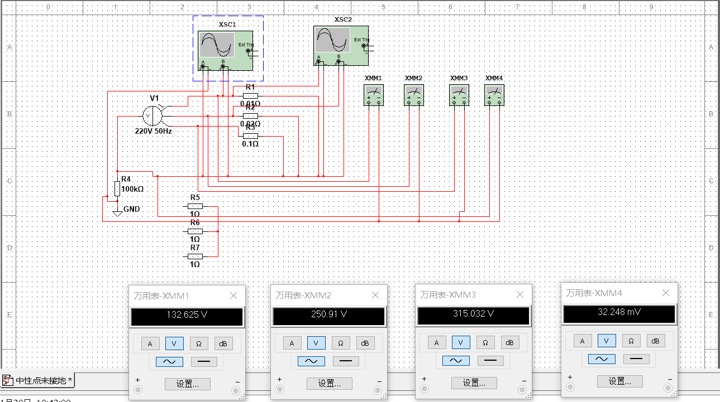Select resistor R5 1Ω
The height and width of the screenshot is (402, 720).
pyautogui.click(x=195, y=206)
